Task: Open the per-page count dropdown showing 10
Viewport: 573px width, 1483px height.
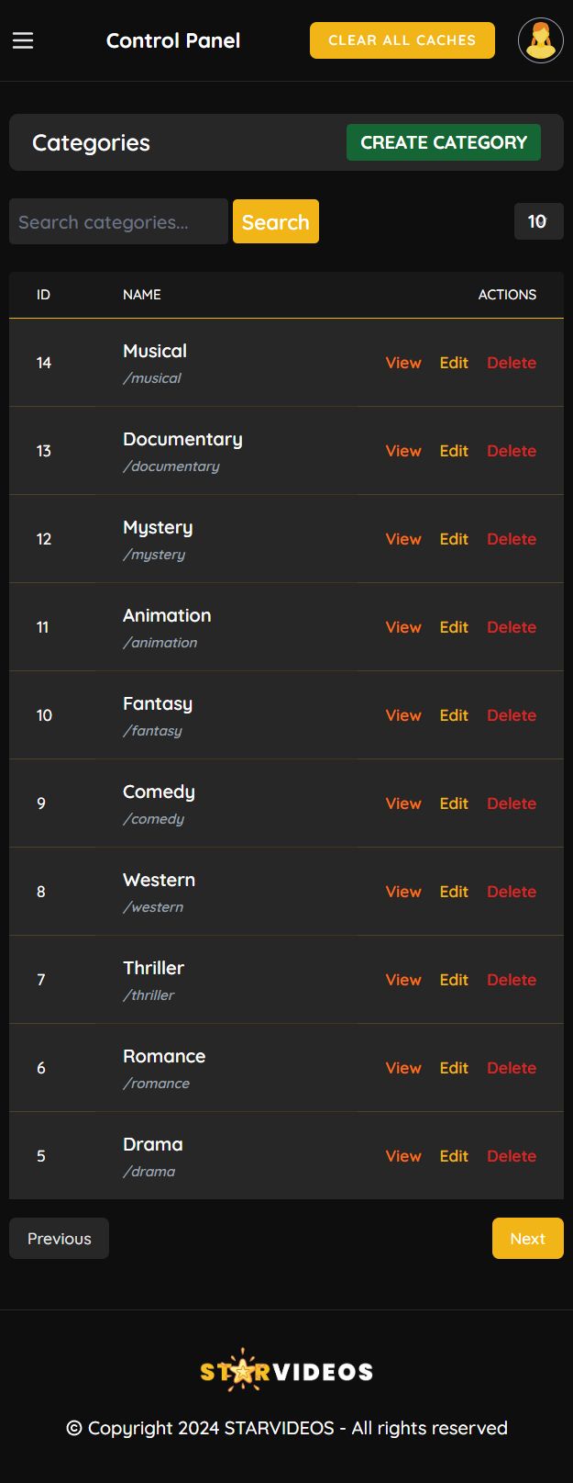Action: [x=538, y=221]
